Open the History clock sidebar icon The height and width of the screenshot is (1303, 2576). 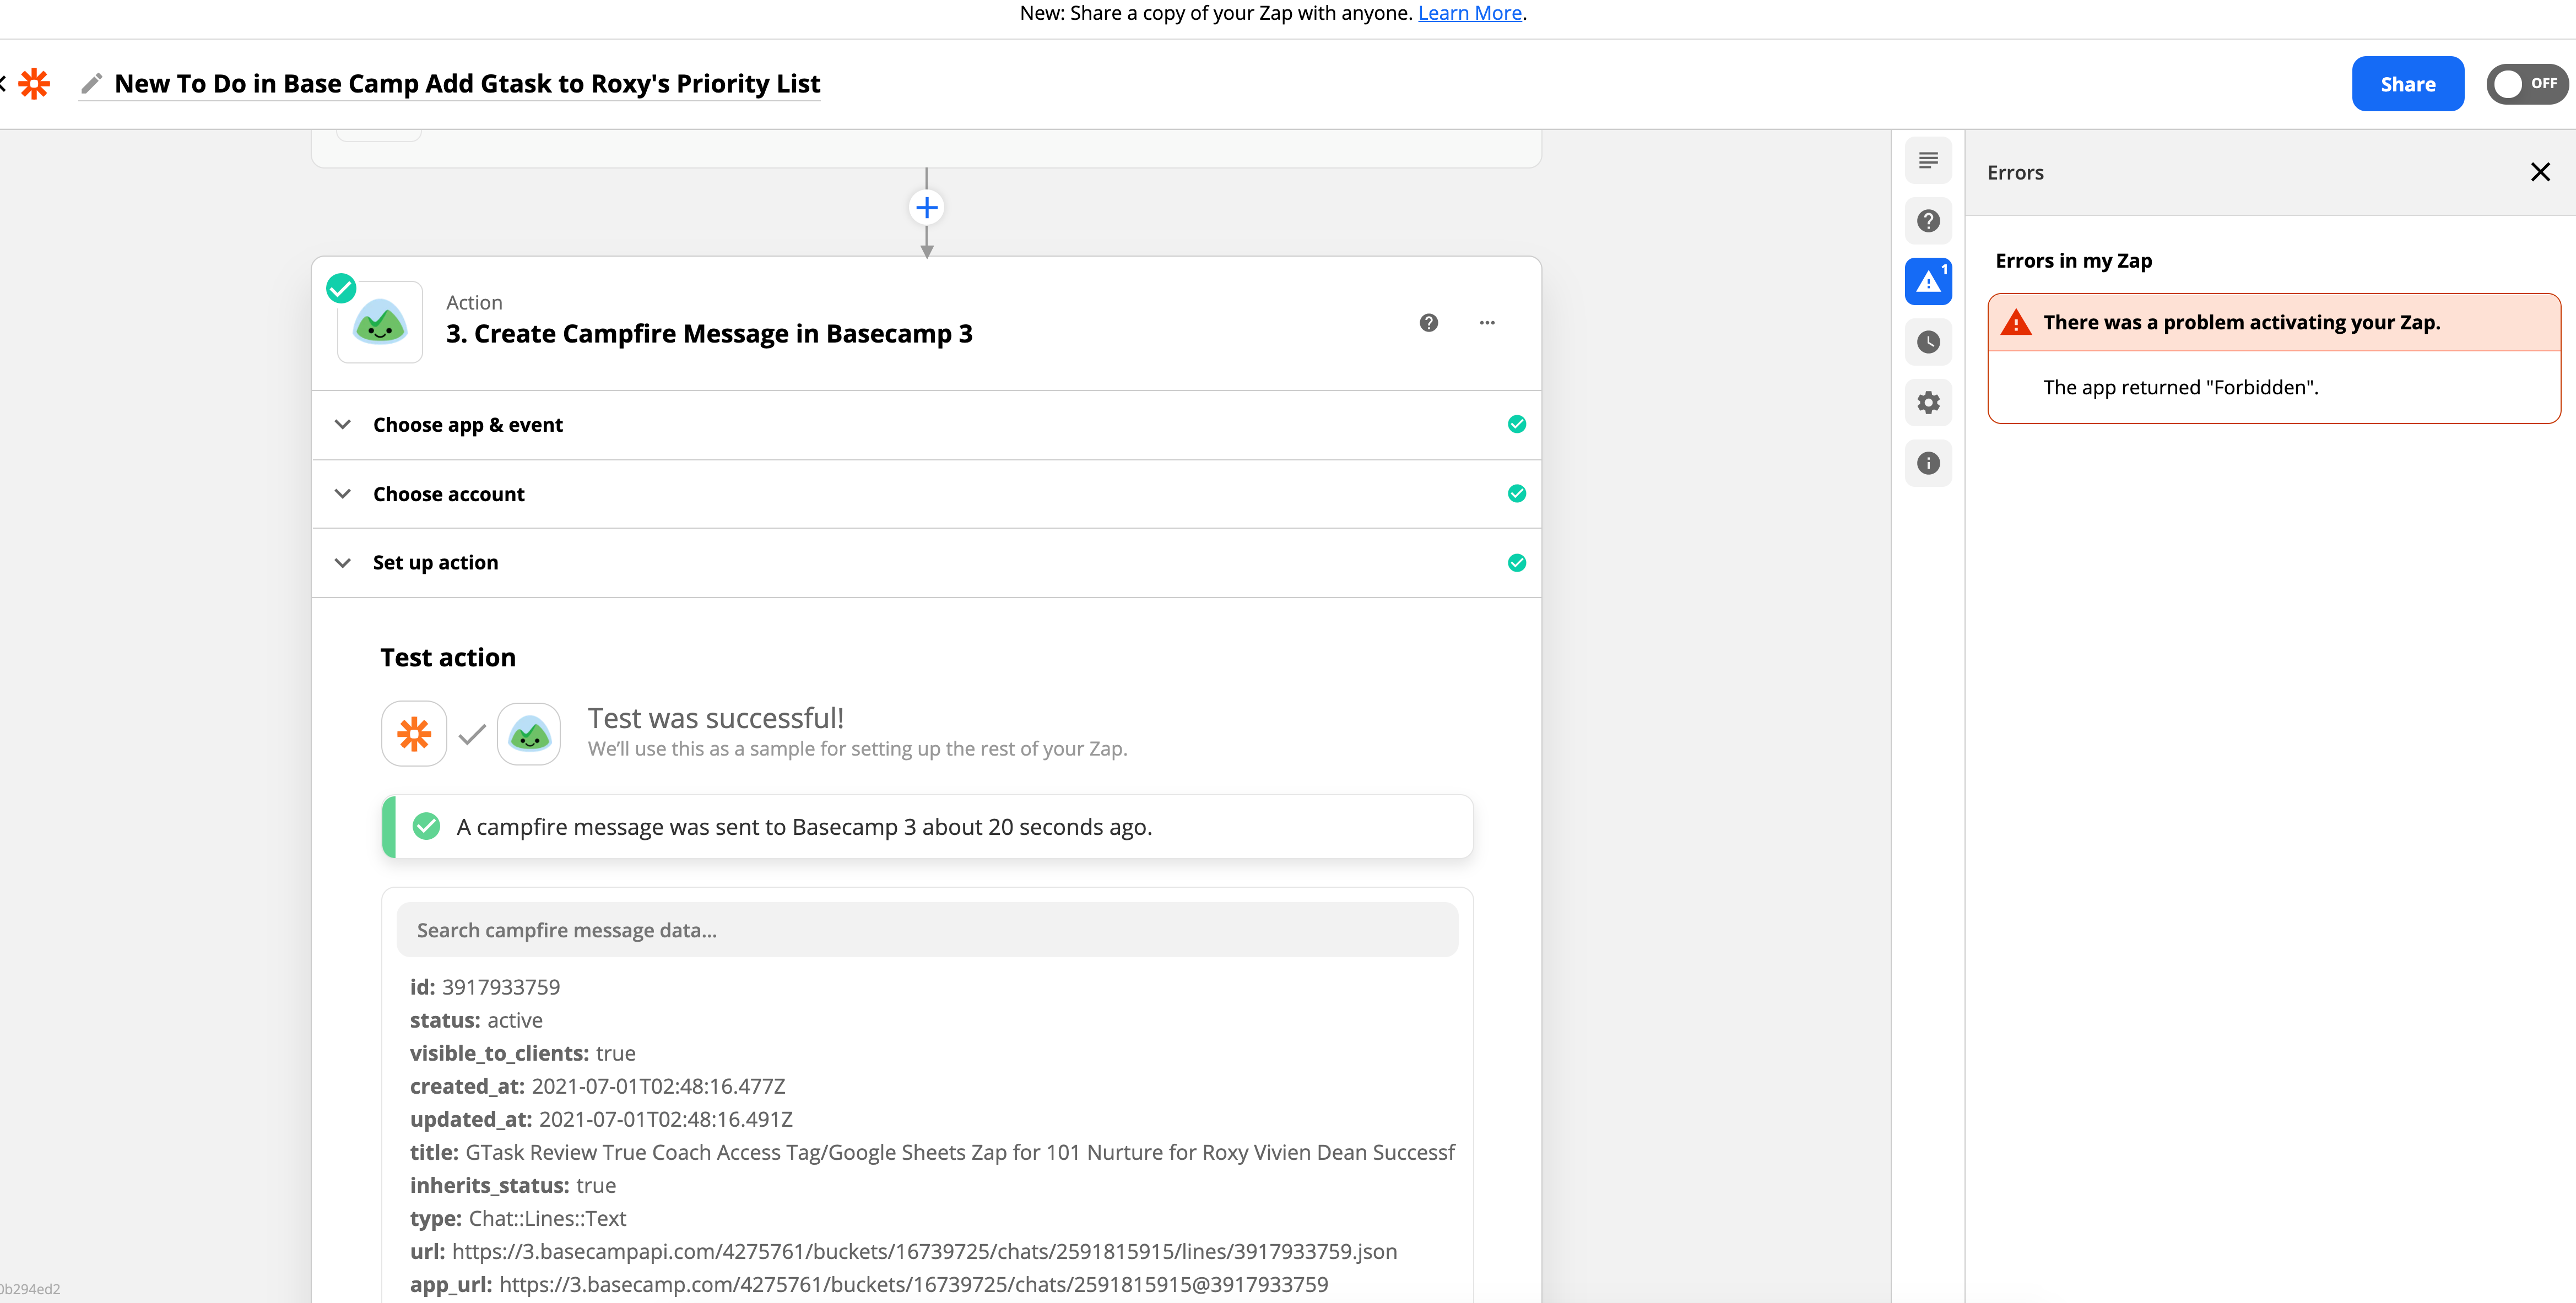(x=1928, y=342)
